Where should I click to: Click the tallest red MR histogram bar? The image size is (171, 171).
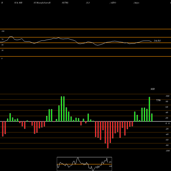pyautogui.click(x=108, y=135)
